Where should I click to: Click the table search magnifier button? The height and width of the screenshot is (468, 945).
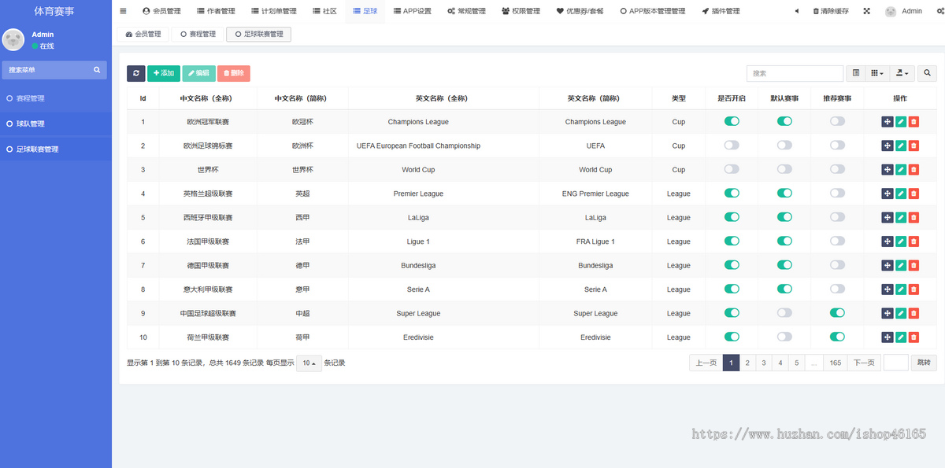point(927,73)
